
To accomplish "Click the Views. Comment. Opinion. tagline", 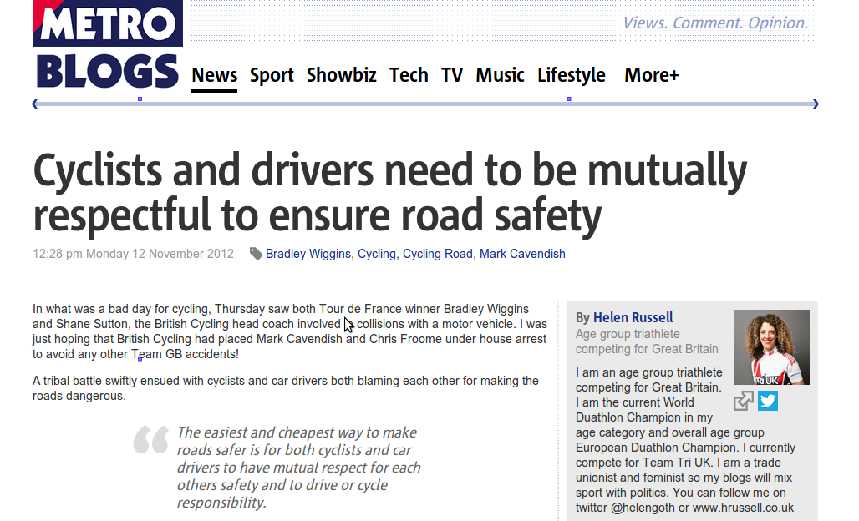I will coord(715,23).
